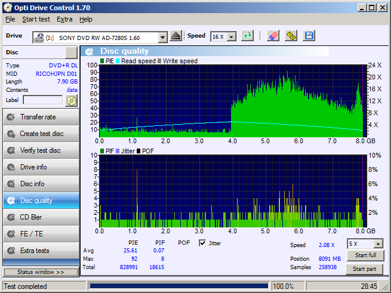Open the FE / TE test
391x293 pixels.
(x=41, y=234)
